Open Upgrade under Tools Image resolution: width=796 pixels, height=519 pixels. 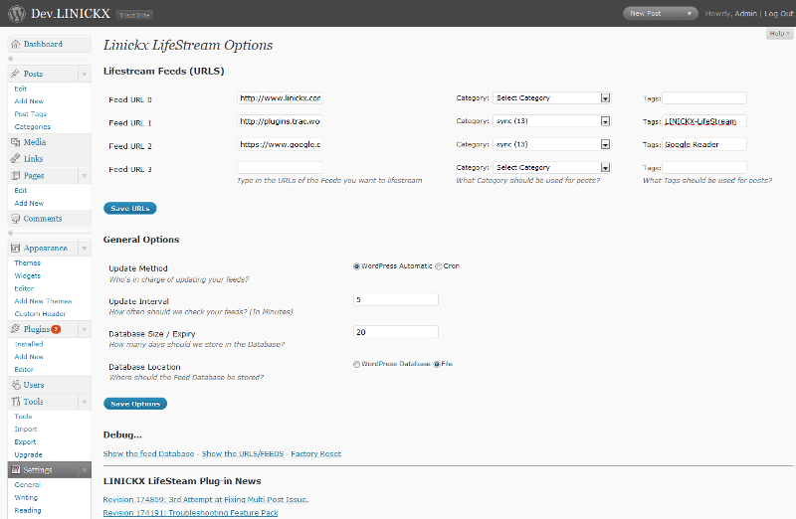pos(29,455)
